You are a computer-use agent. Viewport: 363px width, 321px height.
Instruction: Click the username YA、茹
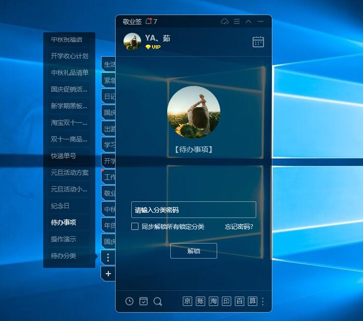point(157,38)
